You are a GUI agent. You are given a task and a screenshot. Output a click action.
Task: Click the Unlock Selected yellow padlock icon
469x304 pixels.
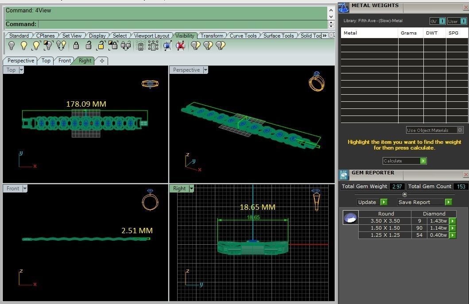pos(101,46)
